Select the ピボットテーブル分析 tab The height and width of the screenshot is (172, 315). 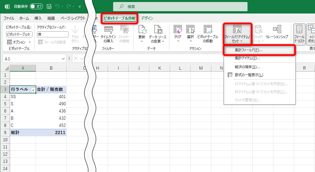pos(120,18)
